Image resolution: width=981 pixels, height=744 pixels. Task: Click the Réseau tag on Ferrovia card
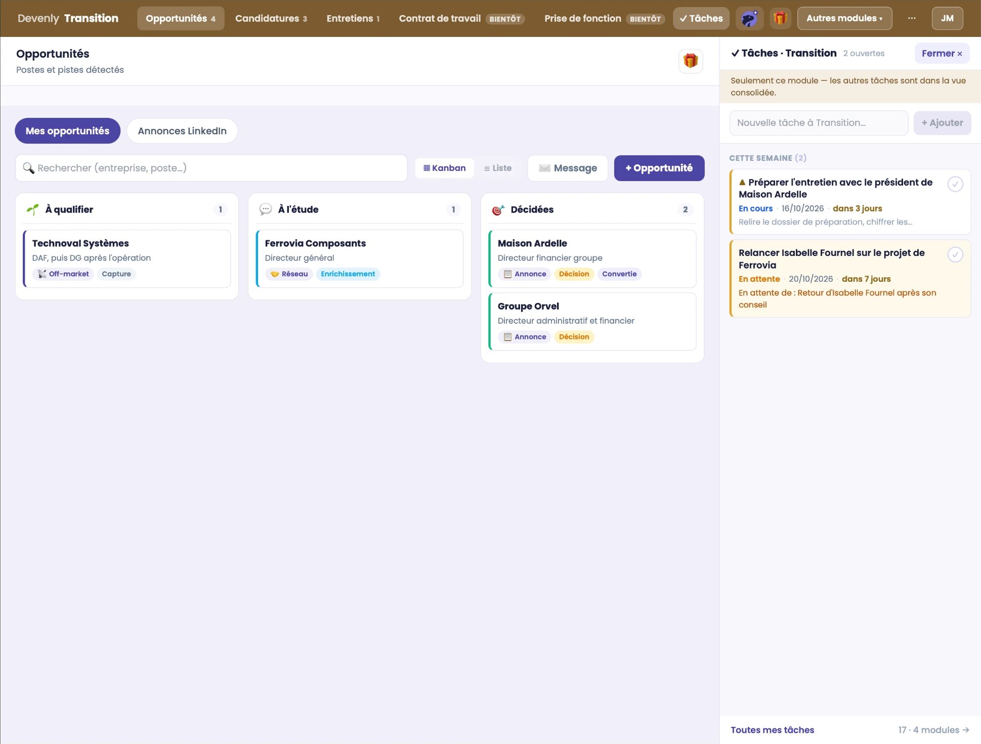(x=289, y=274)
